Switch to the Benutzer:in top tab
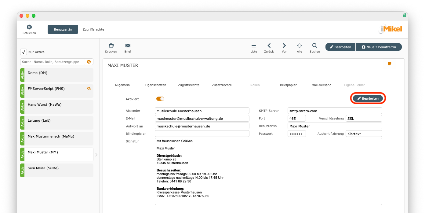Screen dimensions: 425x213 [63, 29]
